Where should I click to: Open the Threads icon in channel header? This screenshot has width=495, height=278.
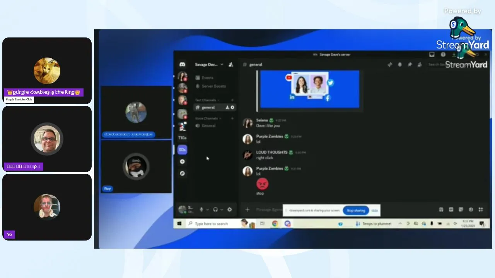point(390,64)
